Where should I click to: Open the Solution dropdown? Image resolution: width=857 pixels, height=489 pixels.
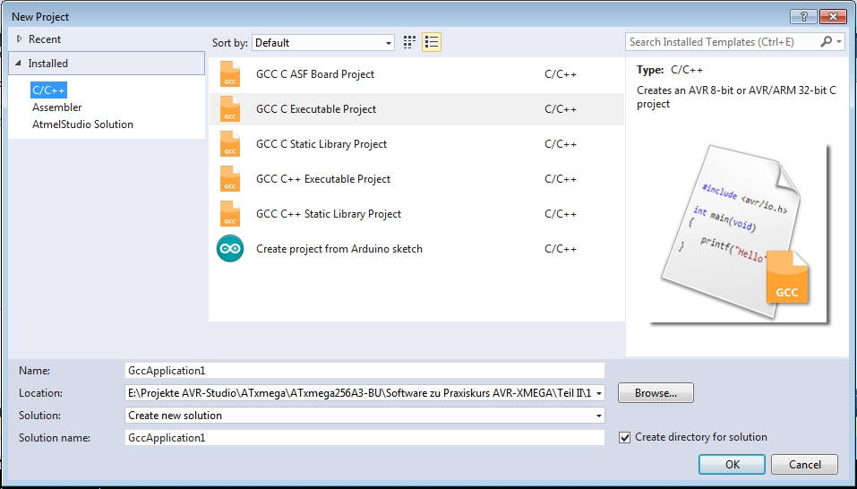[364, 416]
